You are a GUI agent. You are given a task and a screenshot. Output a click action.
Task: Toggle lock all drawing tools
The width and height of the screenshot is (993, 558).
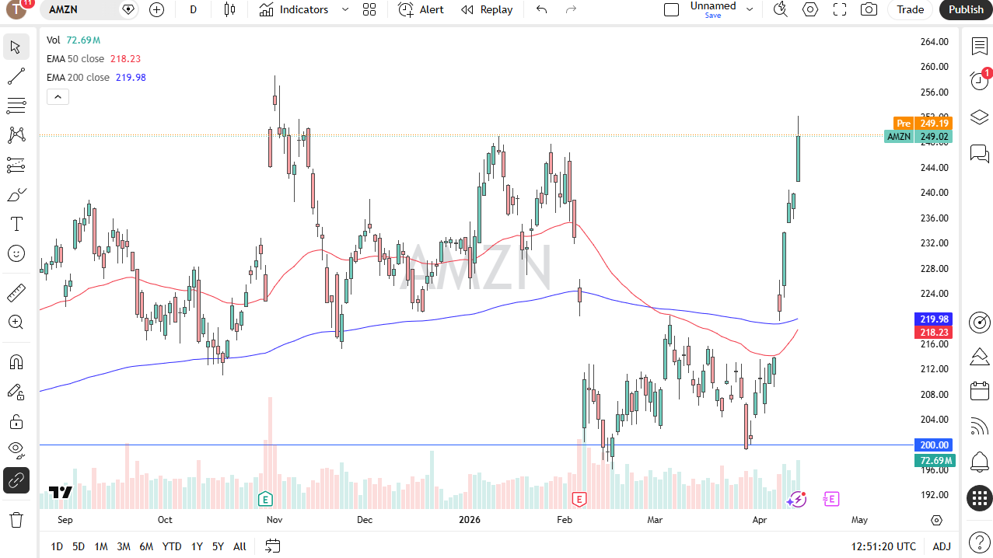16,421
